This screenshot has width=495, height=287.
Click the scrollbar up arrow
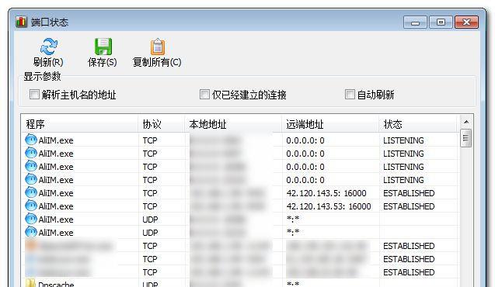point(466,122)
